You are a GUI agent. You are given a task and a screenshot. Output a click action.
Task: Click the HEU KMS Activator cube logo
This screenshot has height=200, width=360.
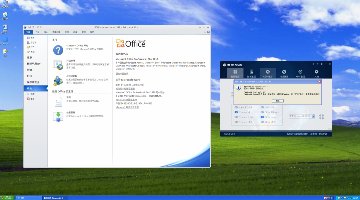225,65
